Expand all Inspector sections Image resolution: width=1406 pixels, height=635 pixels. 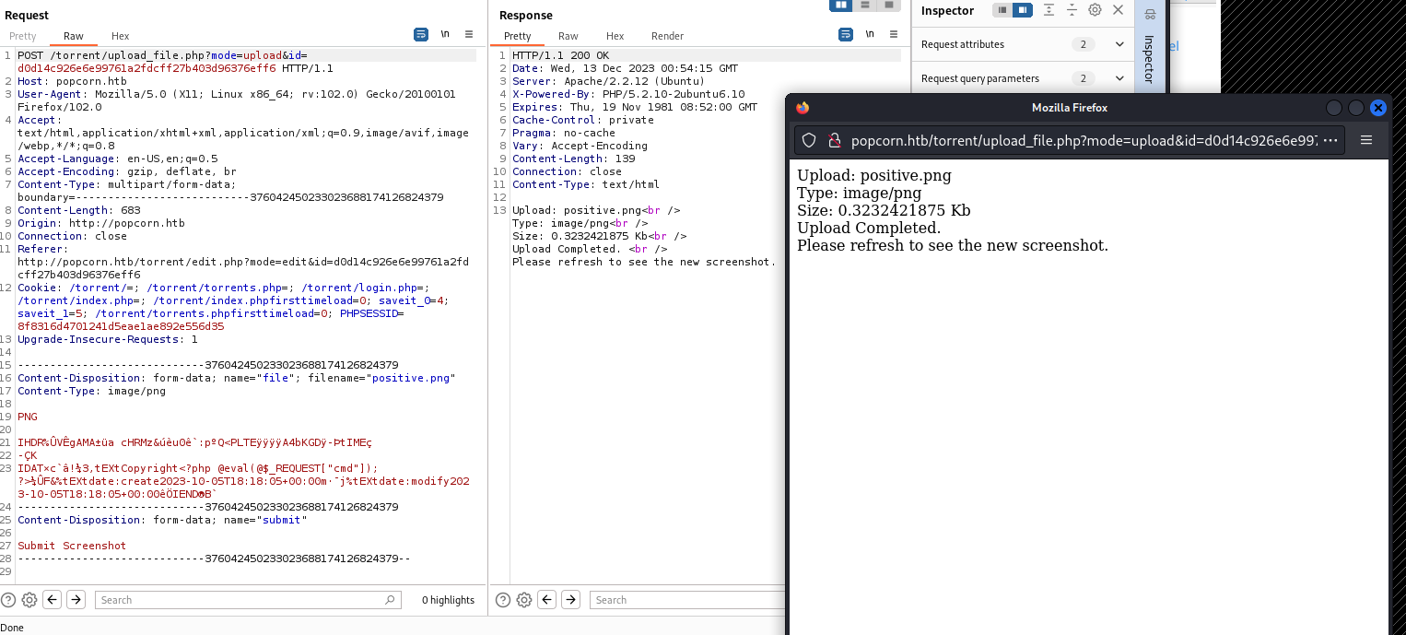pyautogui.click(x=1049, y=10)
